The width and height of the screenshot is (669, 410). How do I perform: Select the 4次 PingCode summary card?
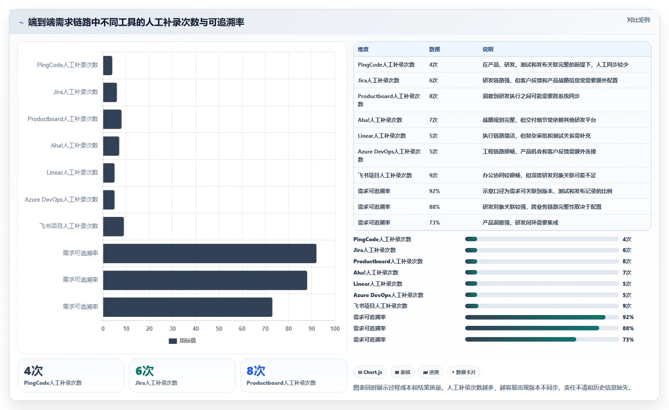[71, 375]
